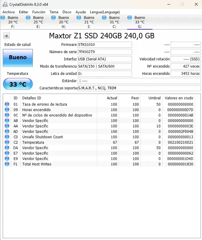Click the transfer mode field SATA/150 | SATA/600
202x240 pixels.
[105, 66]
